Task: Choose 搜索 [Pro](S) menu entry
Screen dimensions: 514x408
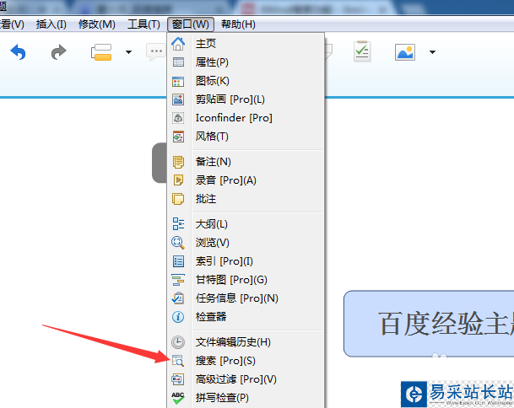Action: (246, 361)
